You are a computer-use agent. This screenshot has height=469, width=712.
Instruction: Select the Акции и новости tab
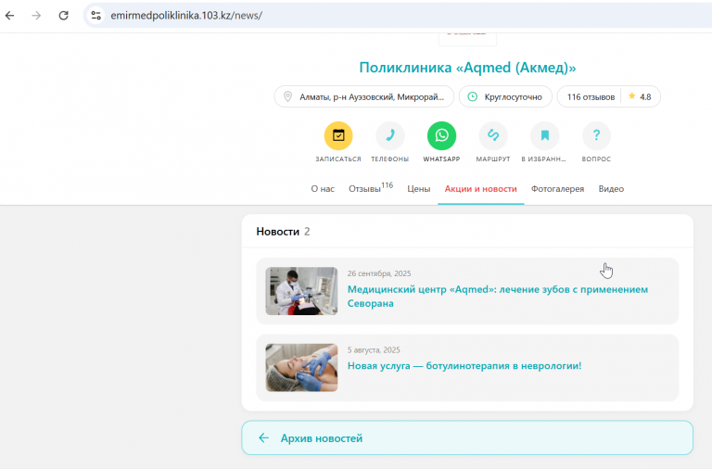[480, 189]
